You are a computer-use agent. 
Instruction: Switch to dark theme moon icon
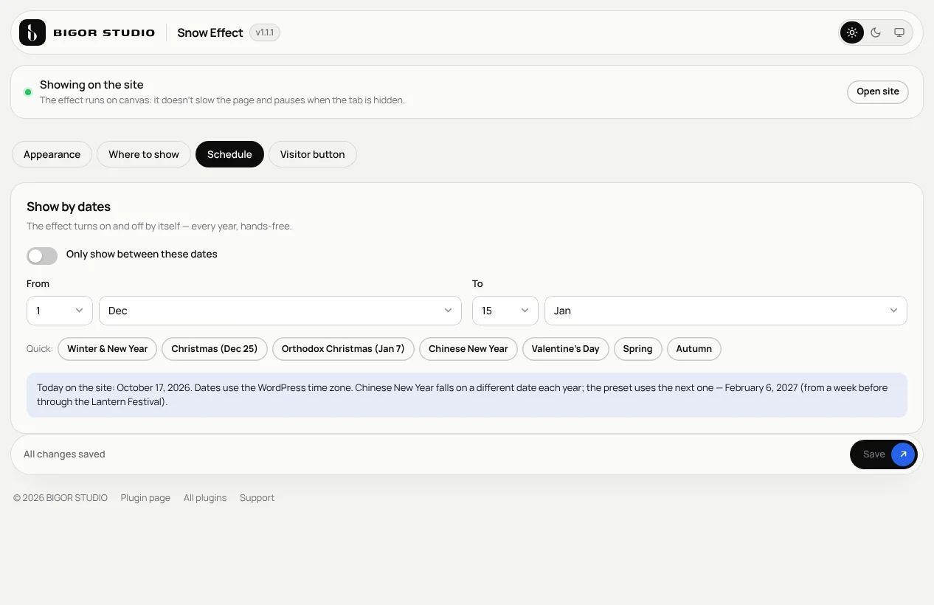point(876,32)
